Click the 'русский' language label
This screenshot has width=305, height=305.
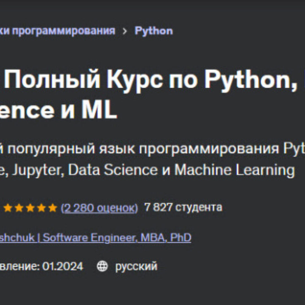(x=136, y=266)
